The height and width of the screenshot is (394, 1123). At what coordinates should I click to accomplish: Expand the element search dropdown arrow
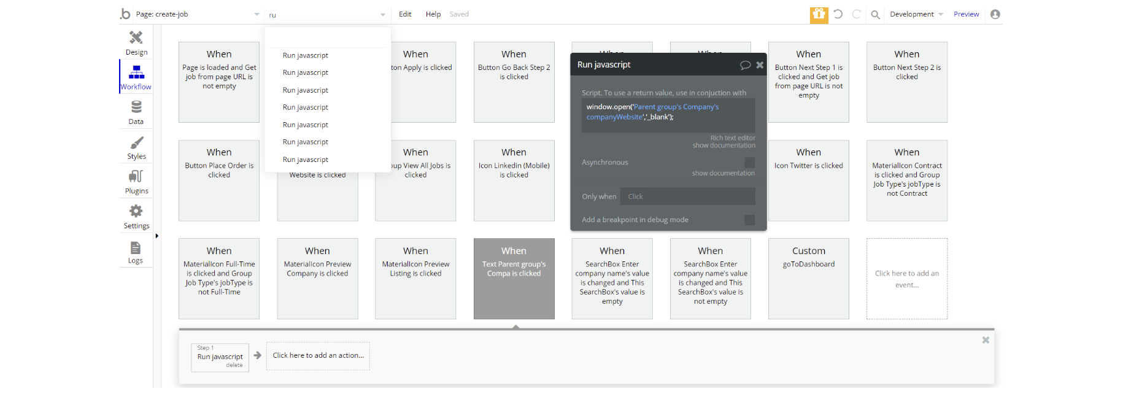pos(383,15)
